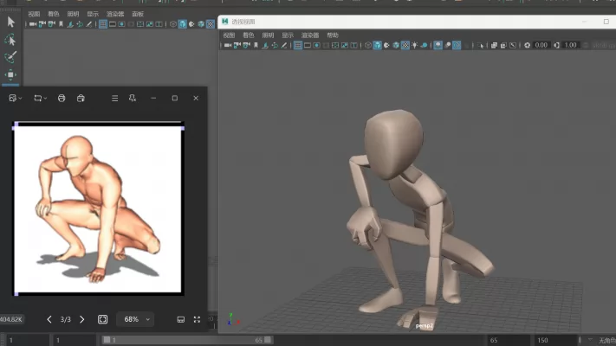Fit image to window in viewer
The height and width of the screenshot is (346, 616).
pyautogui.click(x=102, y=319)
